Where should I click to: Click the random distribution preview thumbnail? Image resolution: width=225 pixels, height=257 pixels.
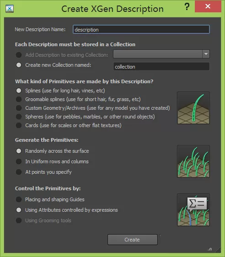193,161
